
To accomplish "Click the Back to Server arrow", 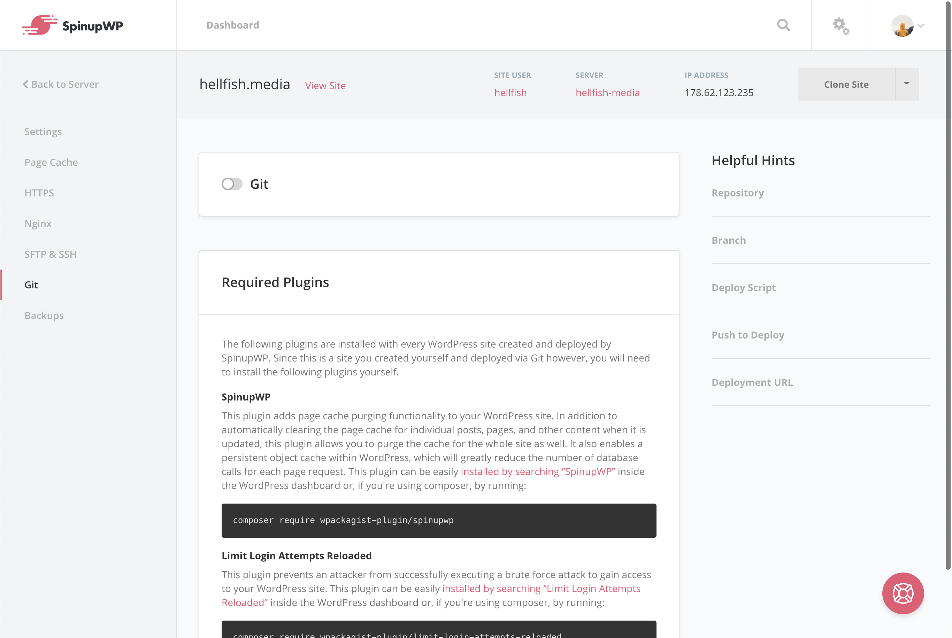I will point(26,84).
